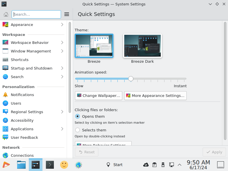The height and width of the screenshot is (171, 228).
Task: Click the Shortcuts keyboard icon
Action: click(5, 60)
